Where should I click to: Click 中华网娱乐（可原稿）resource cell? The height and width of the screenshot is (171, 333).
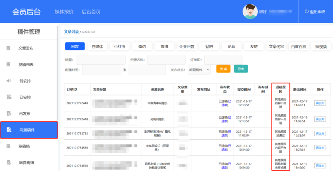point(157,148)
